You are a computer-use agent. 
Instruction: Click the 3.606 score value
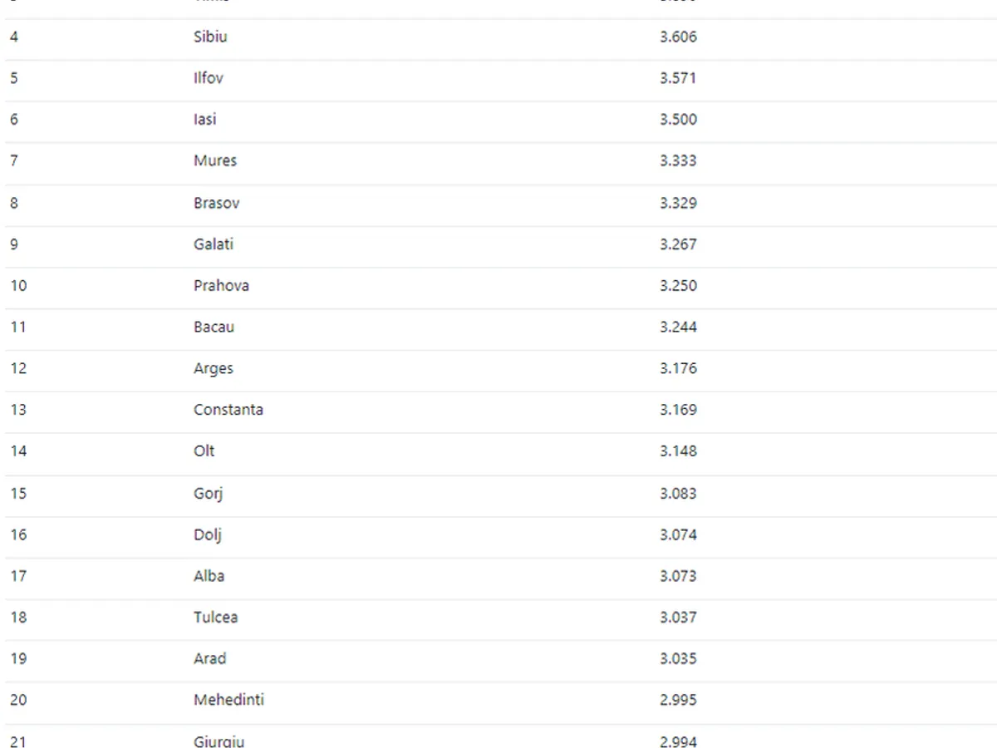click(679, 37)
